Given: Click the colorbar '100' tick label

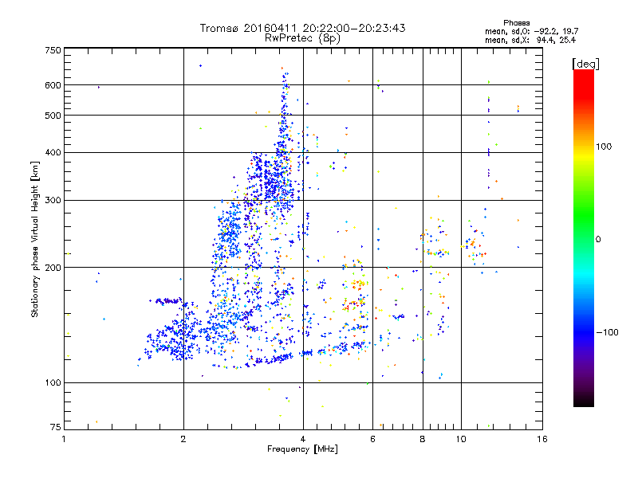Looking at the screenshot, I should (604, 147).
